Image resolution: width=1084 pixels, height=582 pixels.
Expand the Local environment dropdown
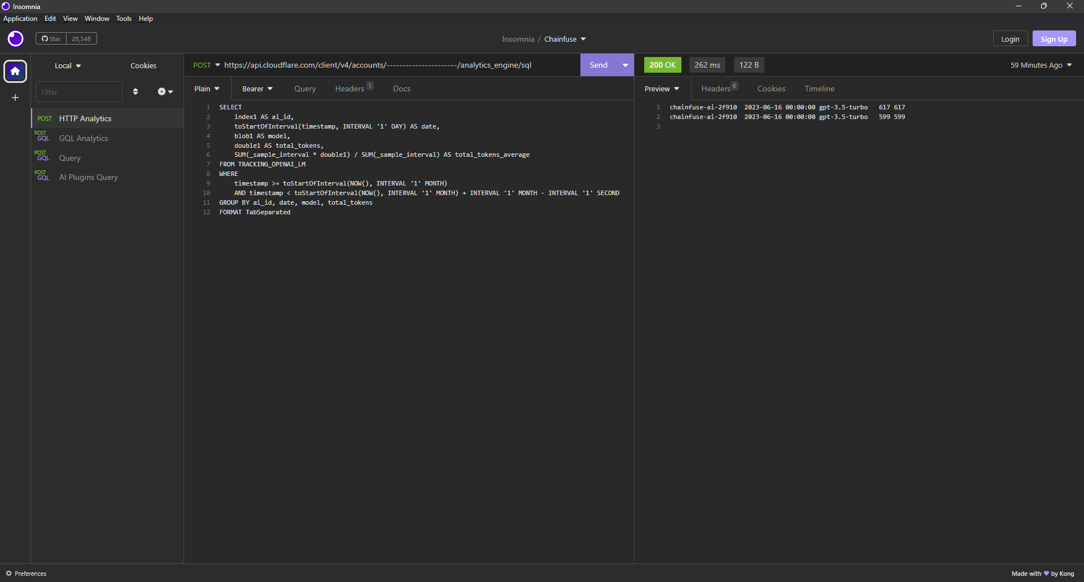coord(67,65)
